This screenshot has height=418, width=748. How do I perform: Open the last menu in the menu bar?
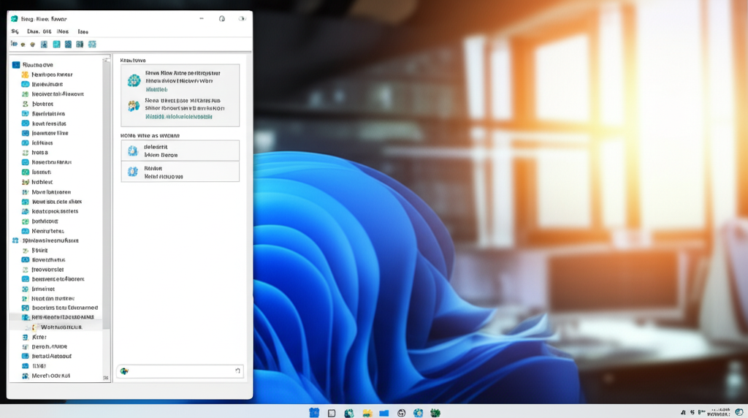(x=83, y=32)
